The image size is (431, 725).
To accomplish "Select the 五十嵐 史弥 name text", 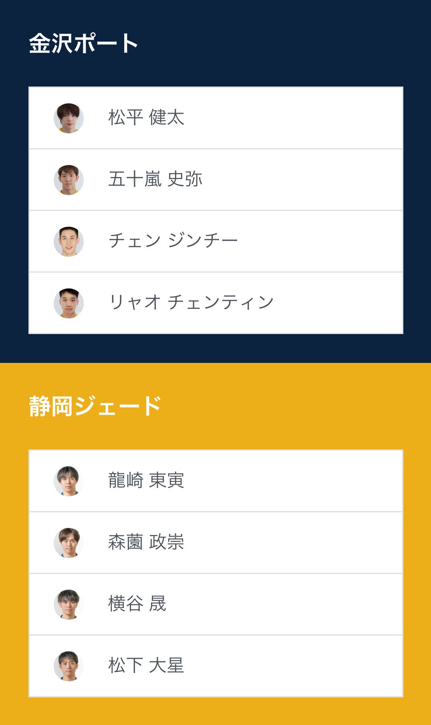I will point(155,179).
